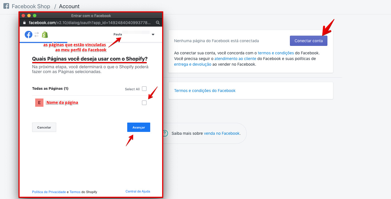Check the Select All checkbox

pos(144,89)
